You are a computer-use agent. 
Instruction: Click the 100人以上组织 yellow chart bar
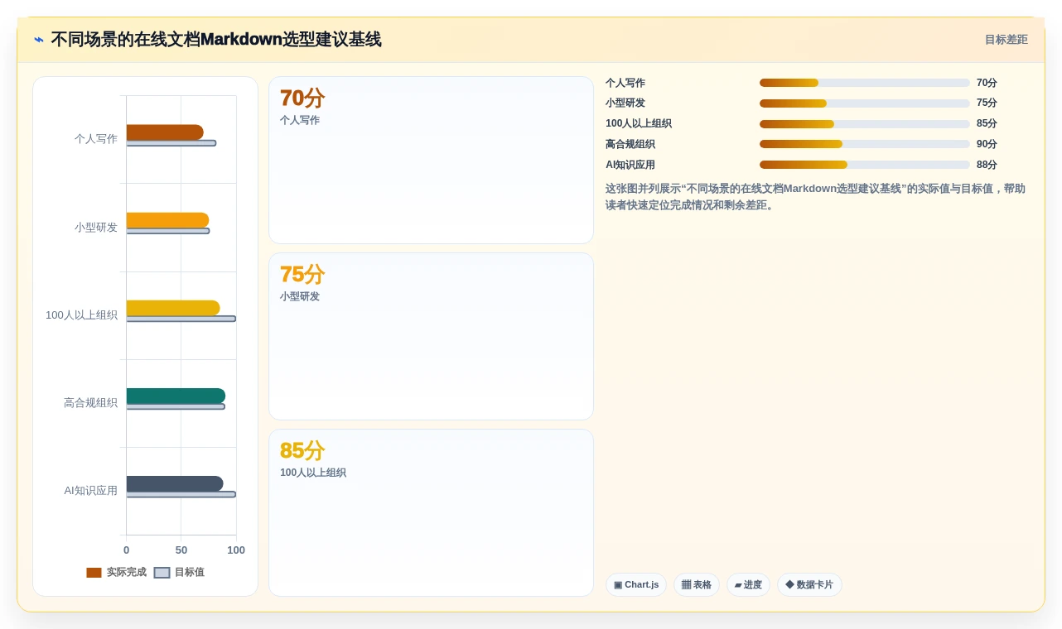click(x=173, y=308)
